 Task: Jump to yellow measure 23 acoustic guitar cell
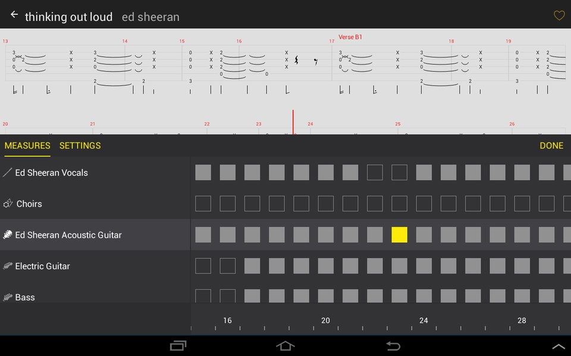(x=400, y=235)
